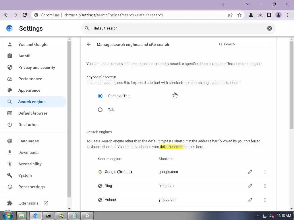294x220 pixels.
Task: Clear the settings search text
Action: click(269, 28)
